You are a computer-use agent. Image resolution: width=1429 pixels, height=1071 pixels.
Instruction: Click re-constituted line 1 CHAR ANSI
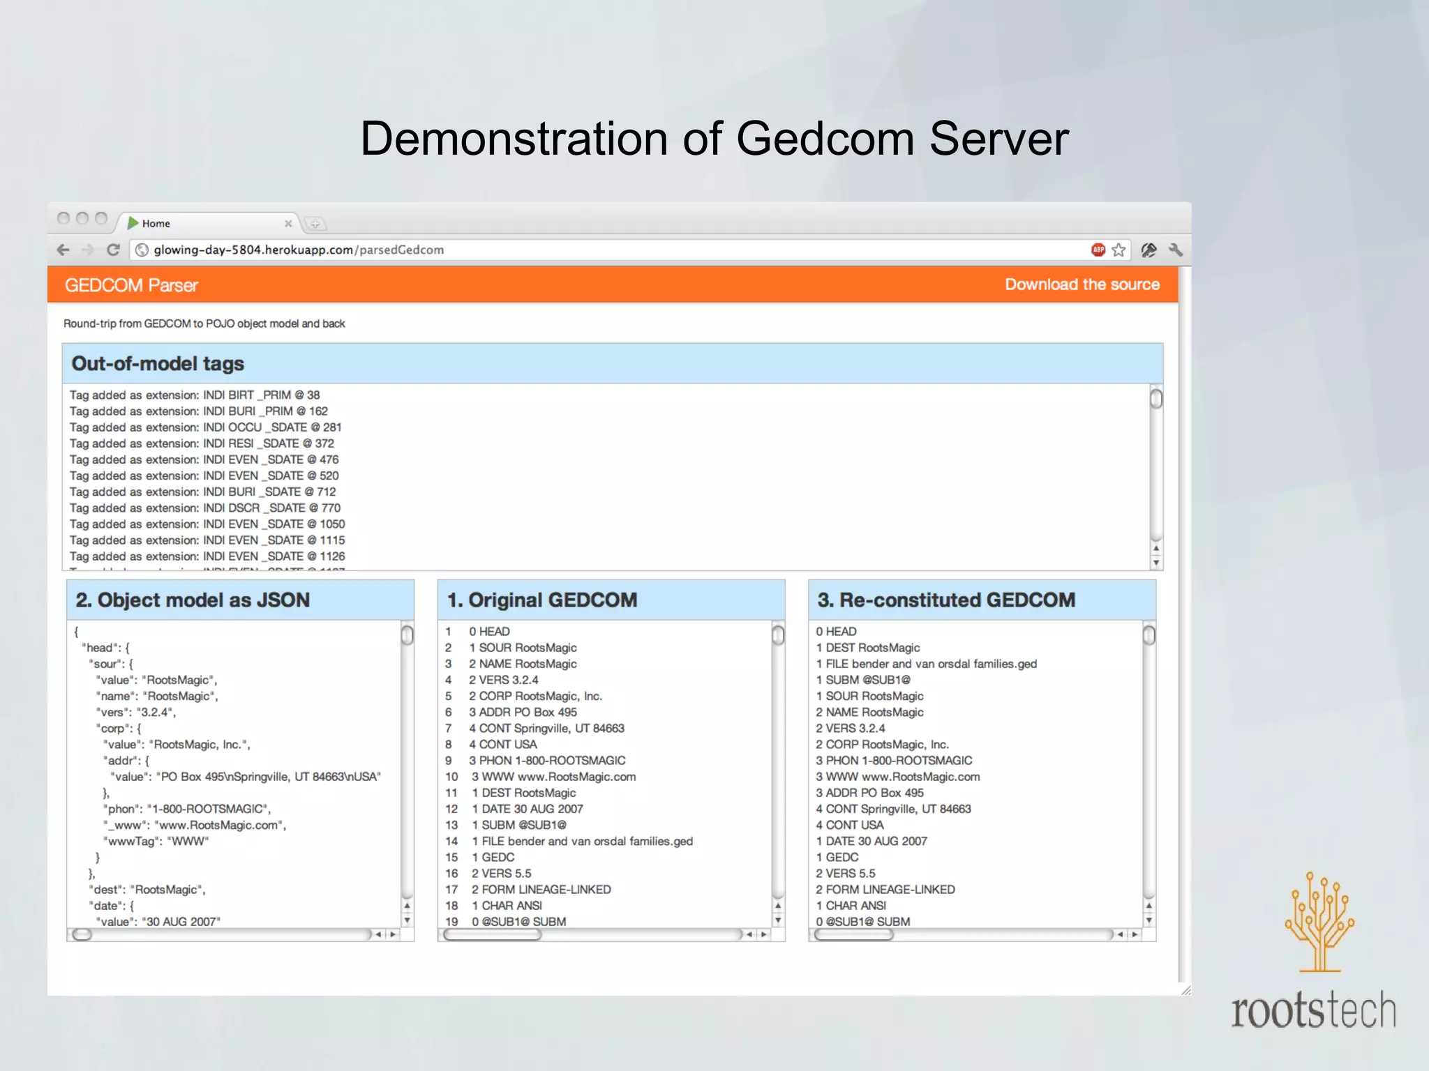[x=851, y=905]
